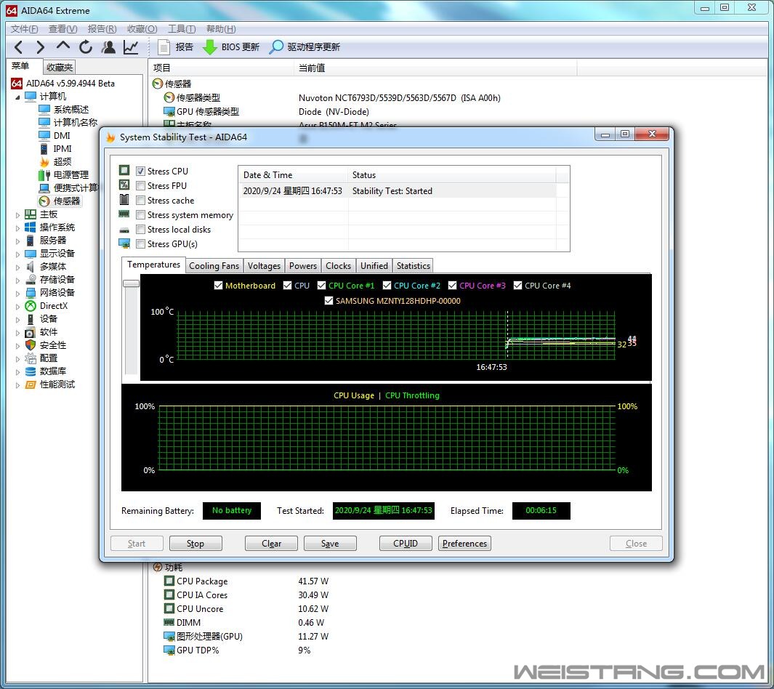Switch to the Cooling Fans tab
Image resolution: width=774 pixels, height=689 pixels.
(214, 266)
